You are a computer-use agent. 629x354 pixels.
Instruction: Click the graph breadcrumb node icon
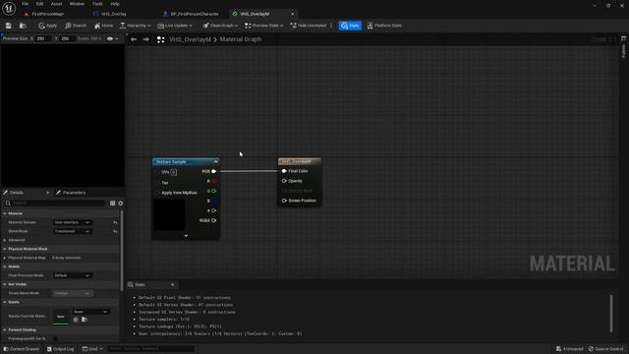(160, 39)
